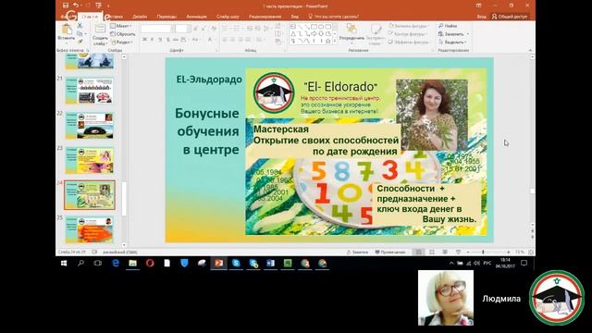Toggle underline formatting in Font group
Viewport: 592px width, 333px height.
tap(160, 39)
